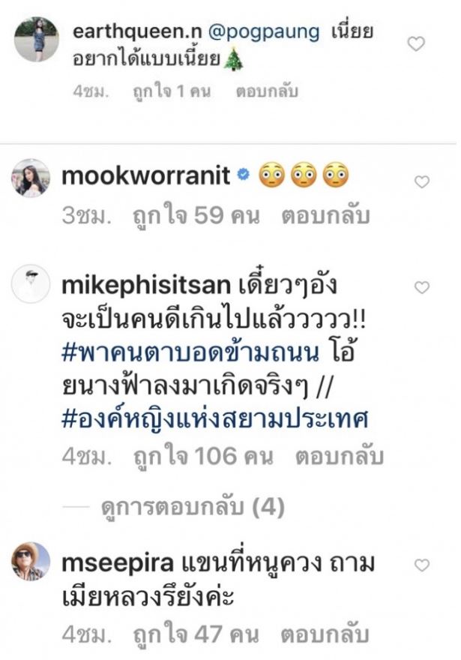The height and width of the screenshot is (660, 461).
Task: View the 59 likes on mookworranit's comment
Action: click(x=196, y=216)
